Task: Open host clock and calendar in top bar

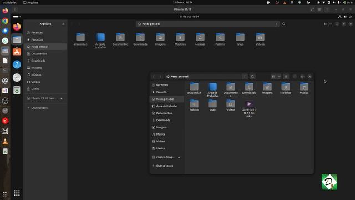Action: [182, 2]
